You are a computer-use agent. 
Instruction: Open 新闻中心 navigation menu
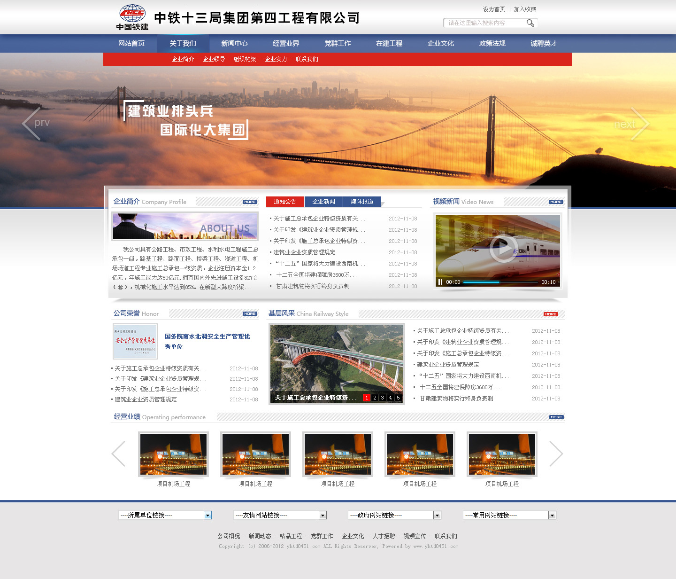point(235,43)
